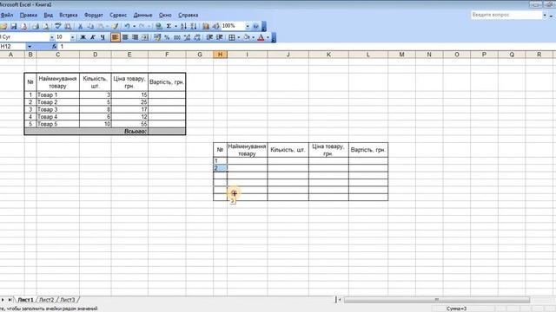
Task: Open the Данные menu
Action: (142, 16)
